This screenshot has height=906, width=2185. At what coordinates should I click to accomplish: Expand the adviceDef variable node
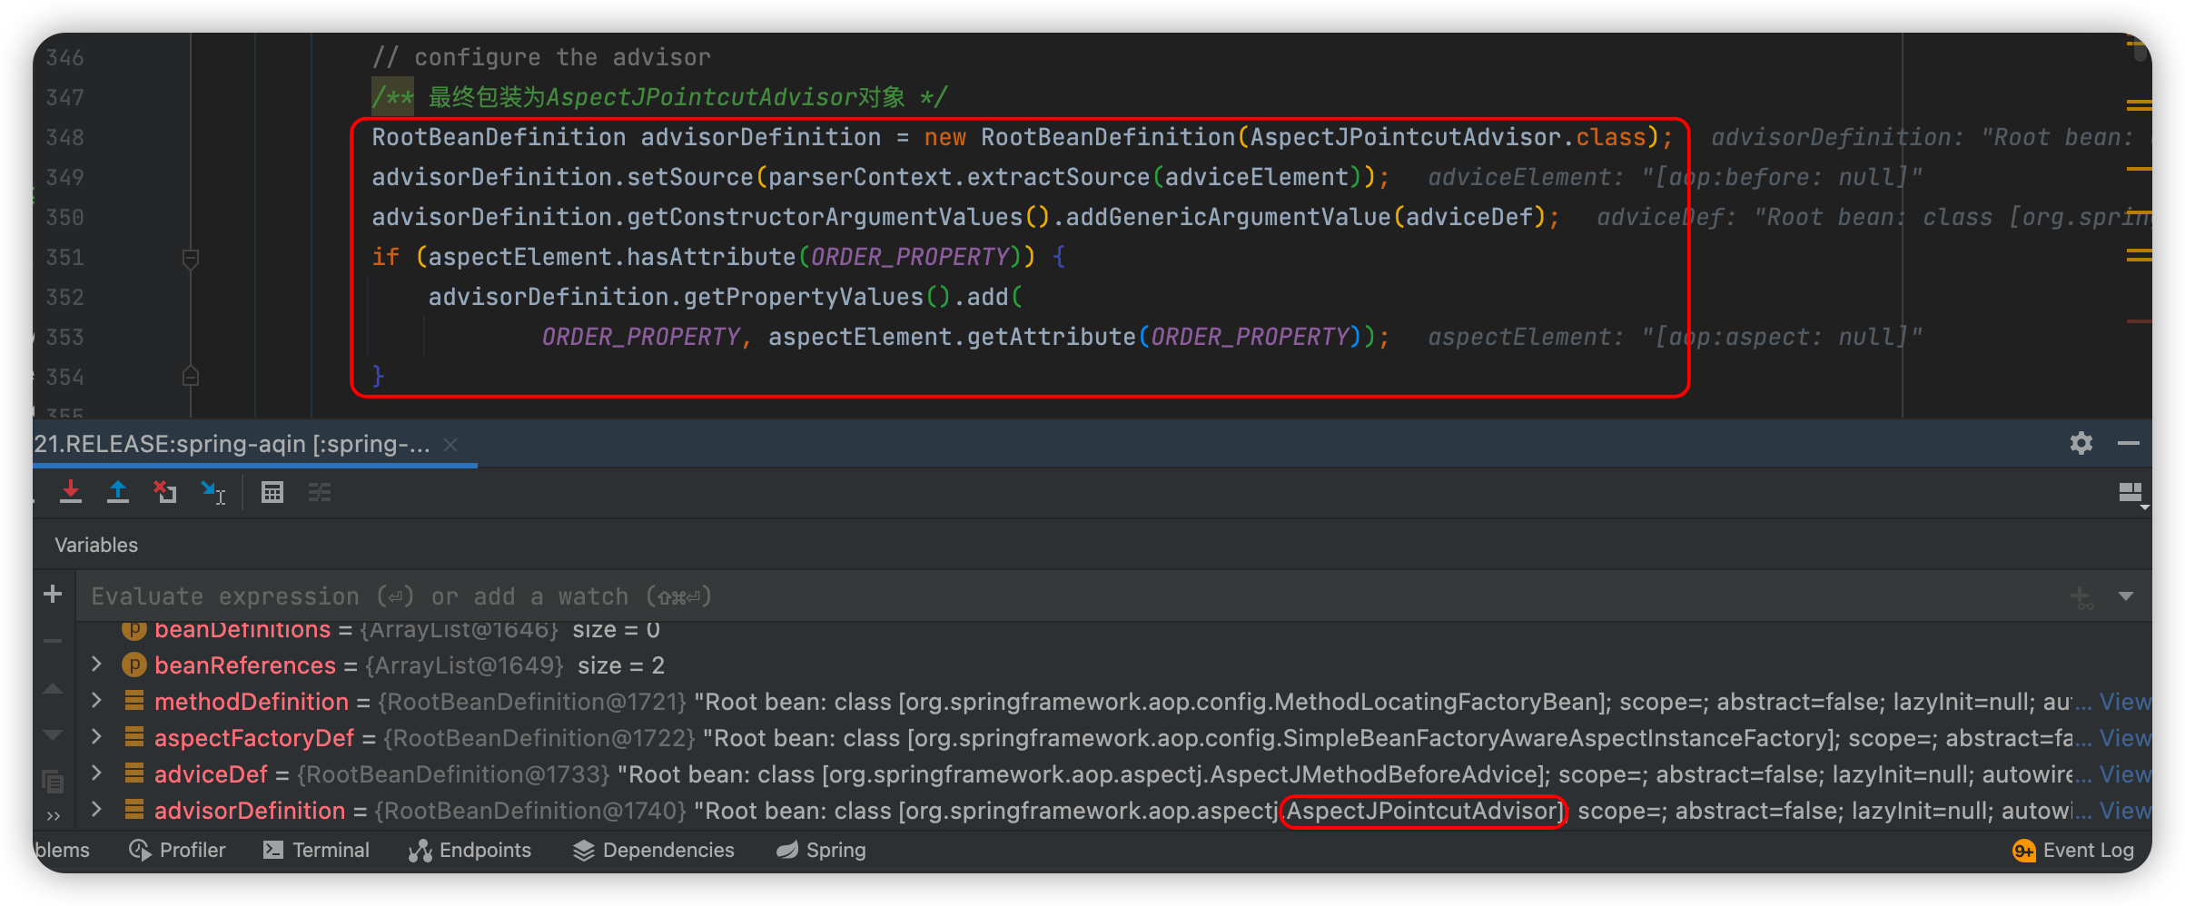tap(96, 773)
